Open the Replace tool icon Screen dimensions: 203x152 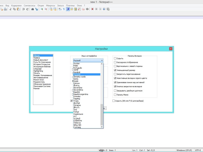tap(37, 9)
